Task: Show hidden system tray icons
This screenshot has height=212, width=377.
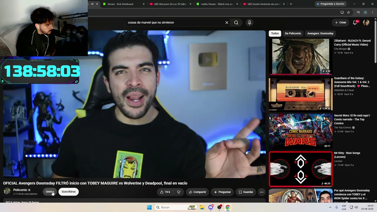Action: pos(330,207)
